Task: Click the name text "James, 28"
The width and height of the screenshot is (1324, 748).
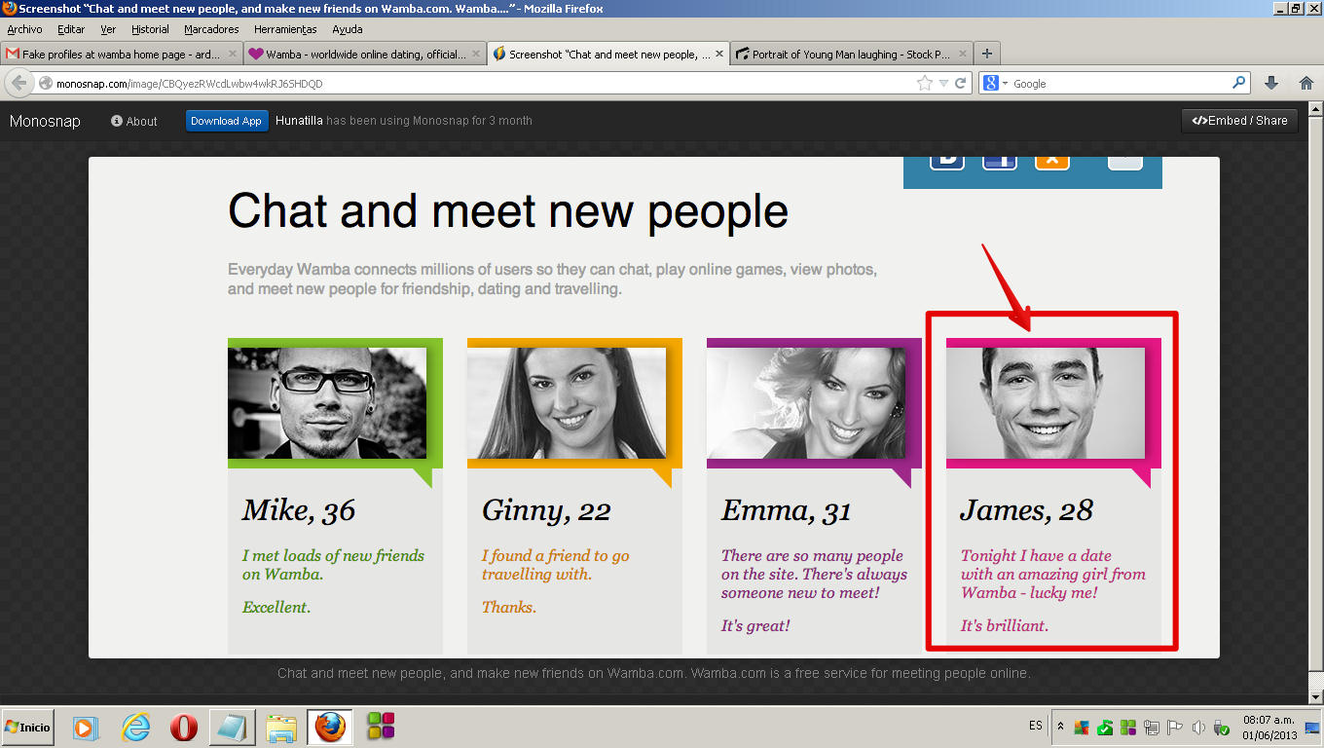Action: 1026,510
